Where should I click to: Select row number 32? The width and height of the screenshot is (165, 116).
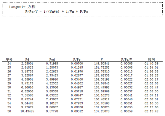click(9, 95)
